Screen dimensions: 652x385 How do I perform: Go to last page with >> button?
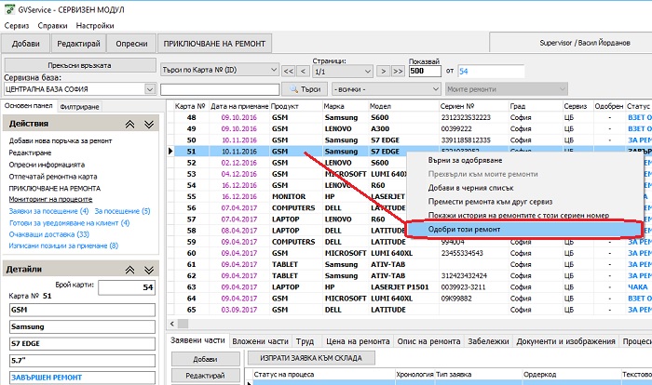pyautogui.click(x=398, y=71)
